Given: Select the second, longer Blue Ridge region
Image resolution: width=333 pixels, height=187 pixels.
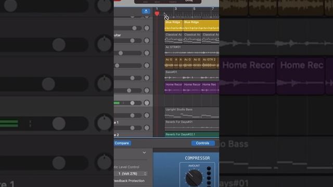Looking at the screenshot, I should pyautogui.click(x=201, y=25).
